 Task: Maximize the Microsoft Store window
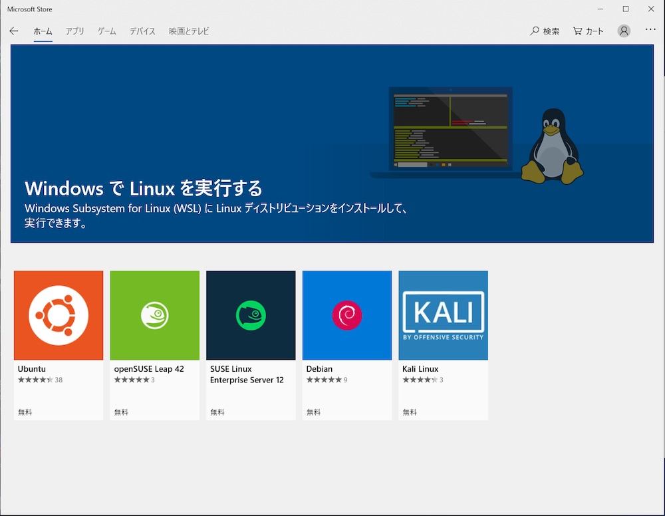click(626, 9)
